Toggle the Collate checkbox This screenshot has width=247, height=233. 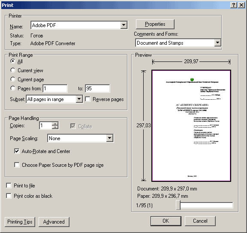pos(73,126)
